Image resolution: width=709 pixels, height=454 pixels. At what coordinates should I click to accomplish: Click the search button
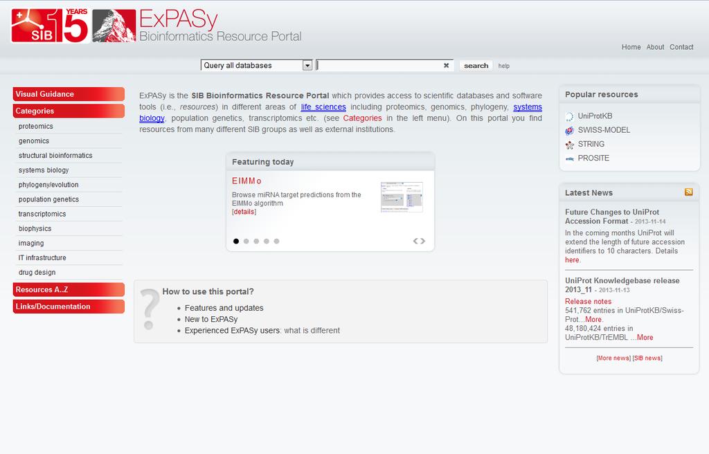(x=476, y=66)
